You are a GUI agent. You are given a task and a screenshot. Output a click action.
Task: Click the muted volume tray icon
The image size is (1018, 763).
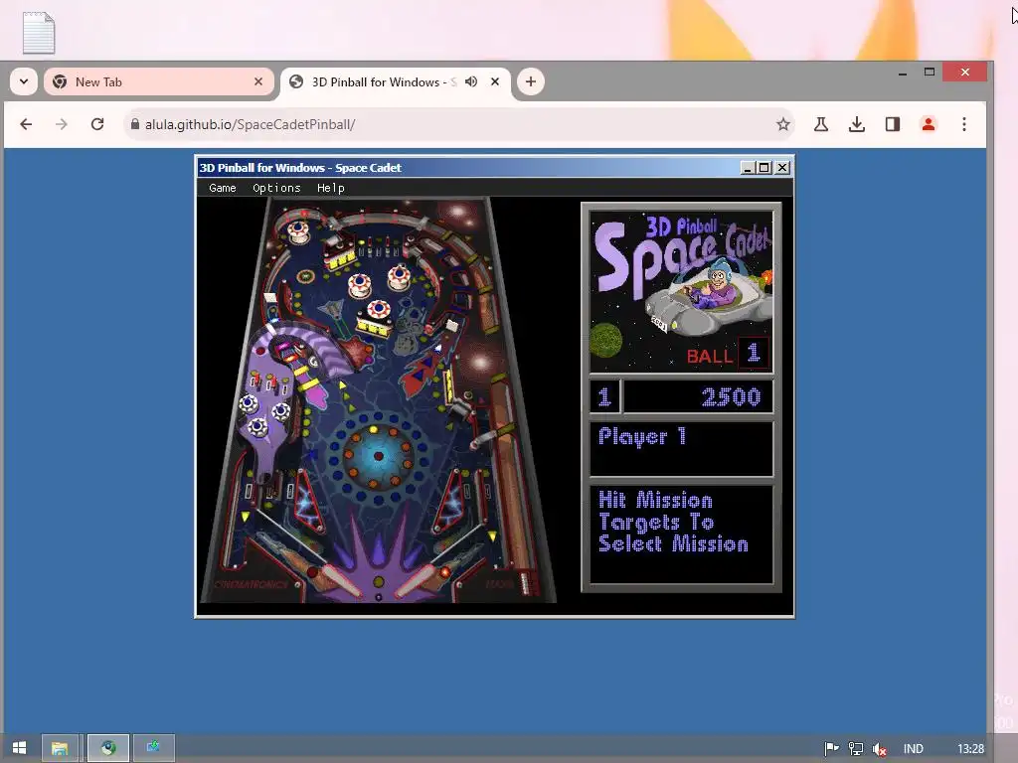click(880, 749)
